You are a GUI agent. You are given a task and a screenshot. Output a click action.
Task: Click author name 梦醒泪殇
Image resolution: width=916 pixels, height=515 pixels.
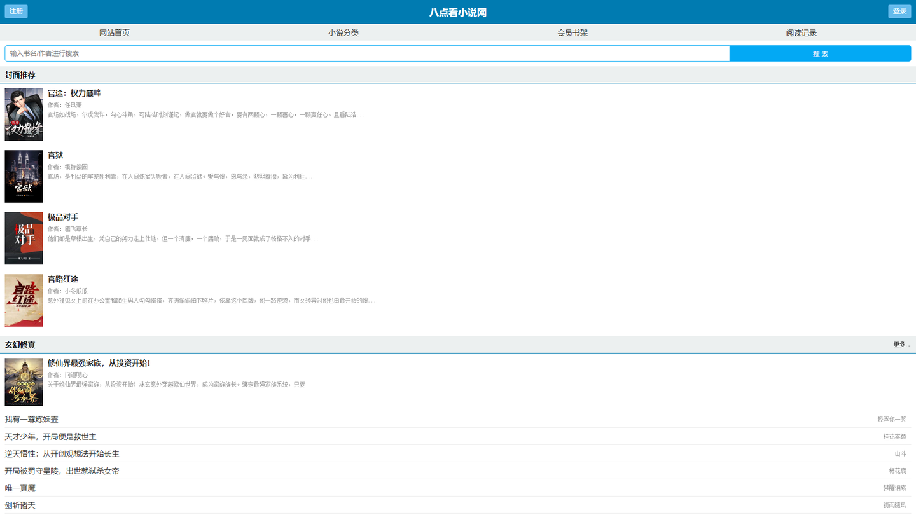coord(895,488)
